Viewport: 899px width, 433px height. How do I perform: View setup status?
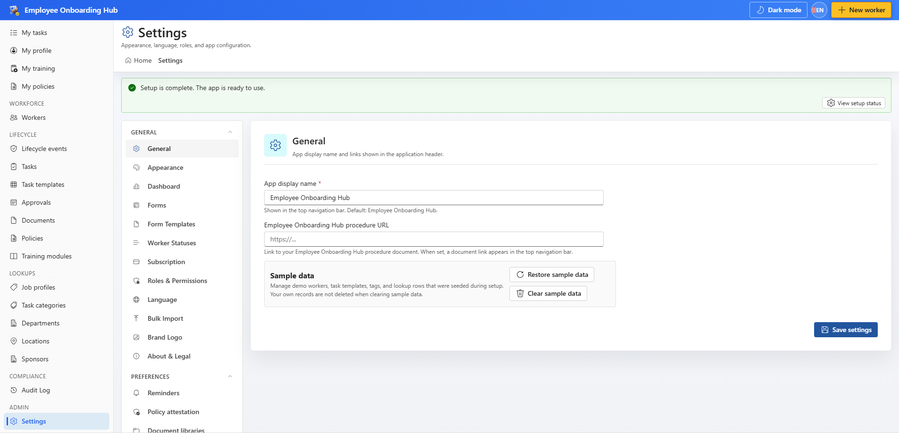pyautogui.click(x=854, y=103)
